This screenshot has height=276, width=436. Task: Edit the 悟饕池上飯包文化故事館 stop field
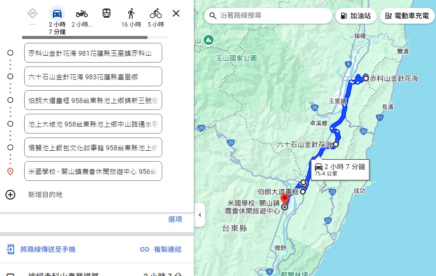point(93,147)
